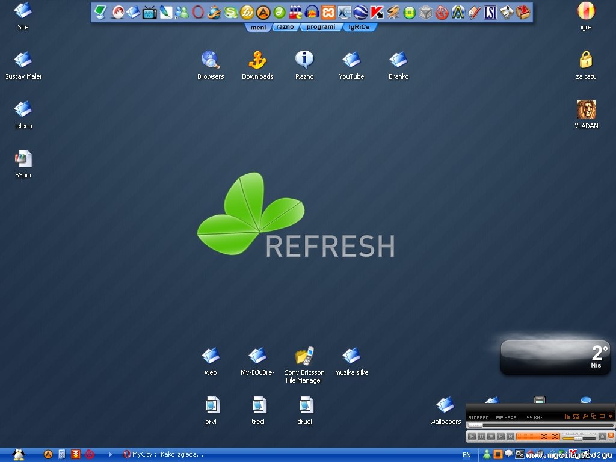Open the muzika slike folder
Screen dimensions: 616x462
351,361
